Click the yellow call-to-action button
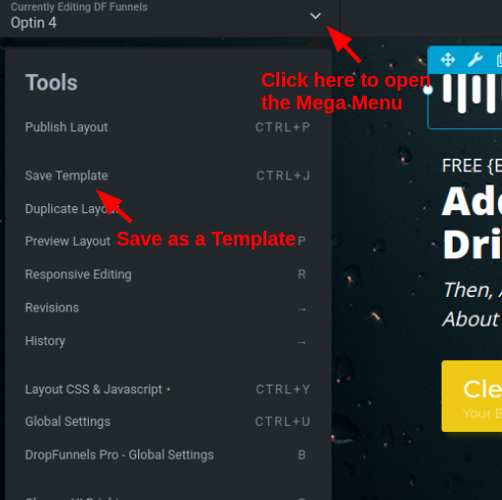 tap(471, 396)
